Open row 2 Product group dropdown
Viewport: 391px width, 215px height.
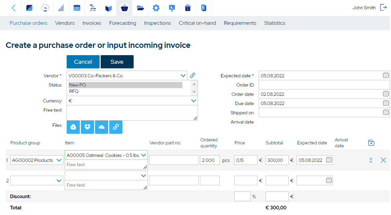click(59, 181)
